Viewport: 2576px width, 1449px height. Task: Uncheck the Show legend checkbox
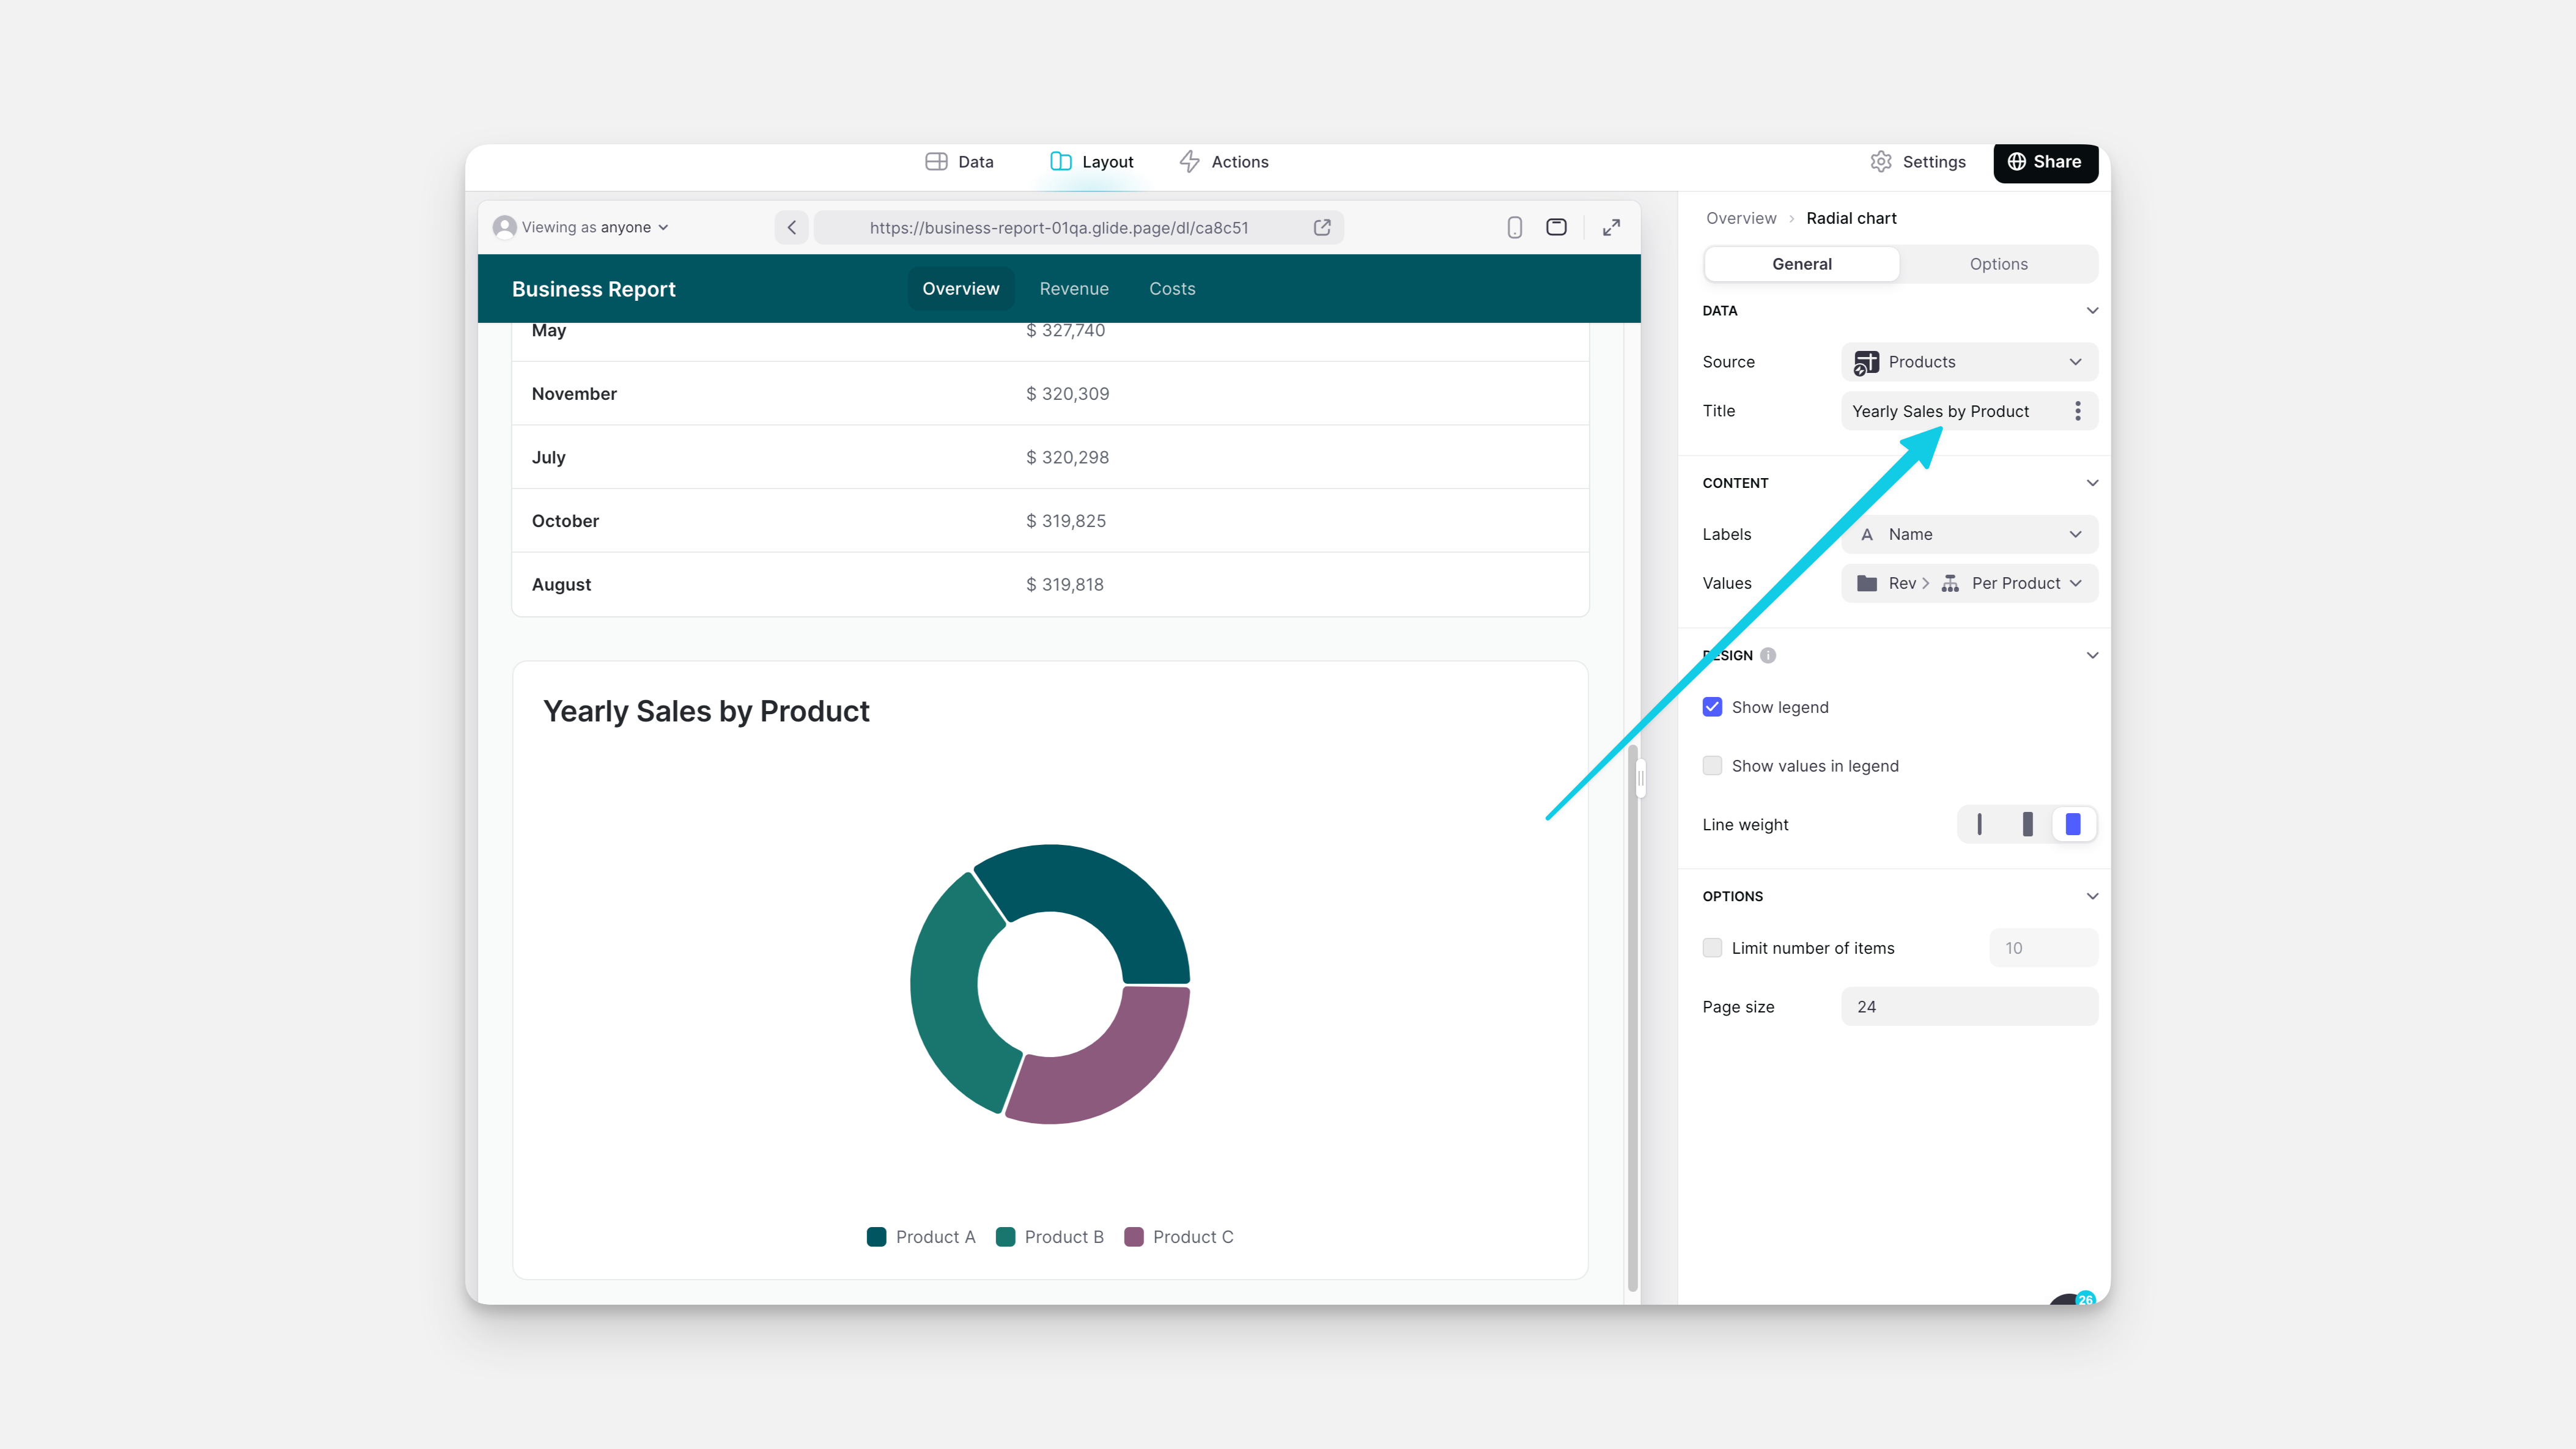pyautogui.click(x=1712, y=707)
